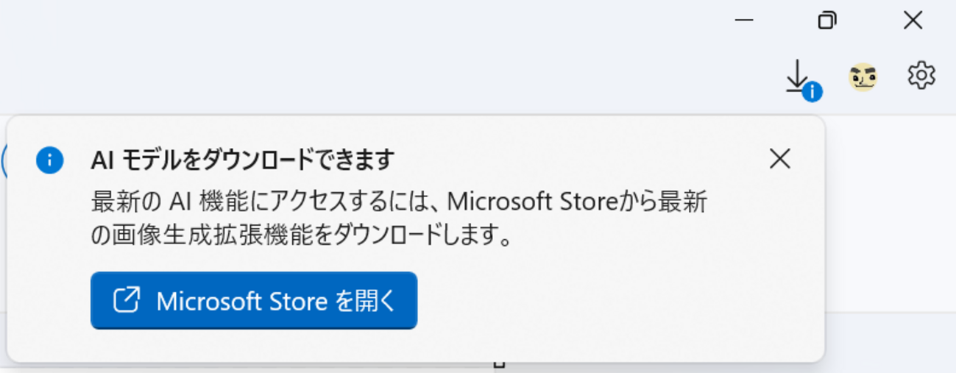Click the blue info icon in the notification
956x373 pixels.
click(49, 160)
